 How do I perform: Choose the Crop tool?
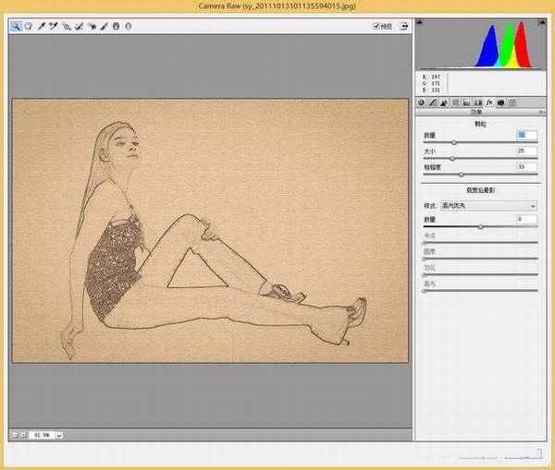(x=79, y=26)
